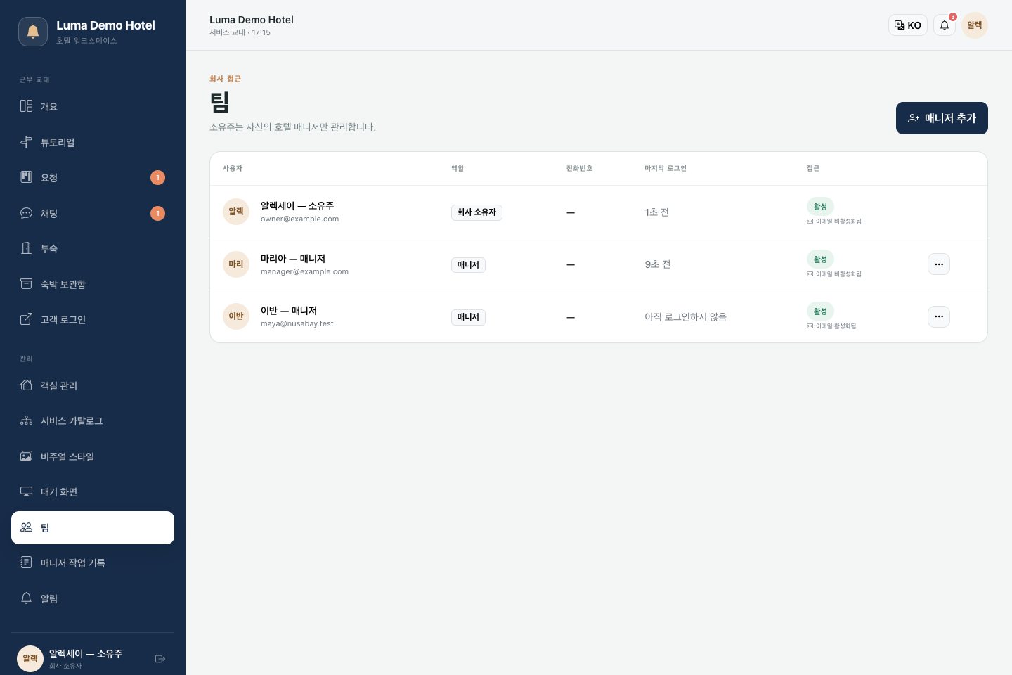The height and width of the screenshot is (675, 1012).
Task: Go to 매니저 작업 기록 in sidebar
Action: pyautogui.click(x=93, y=562)
